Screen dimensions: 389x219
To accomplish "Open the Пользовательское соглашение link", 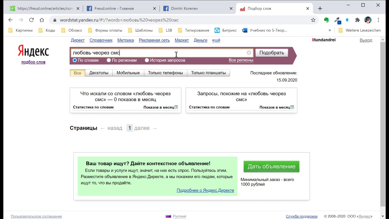I will pos(36,216).
